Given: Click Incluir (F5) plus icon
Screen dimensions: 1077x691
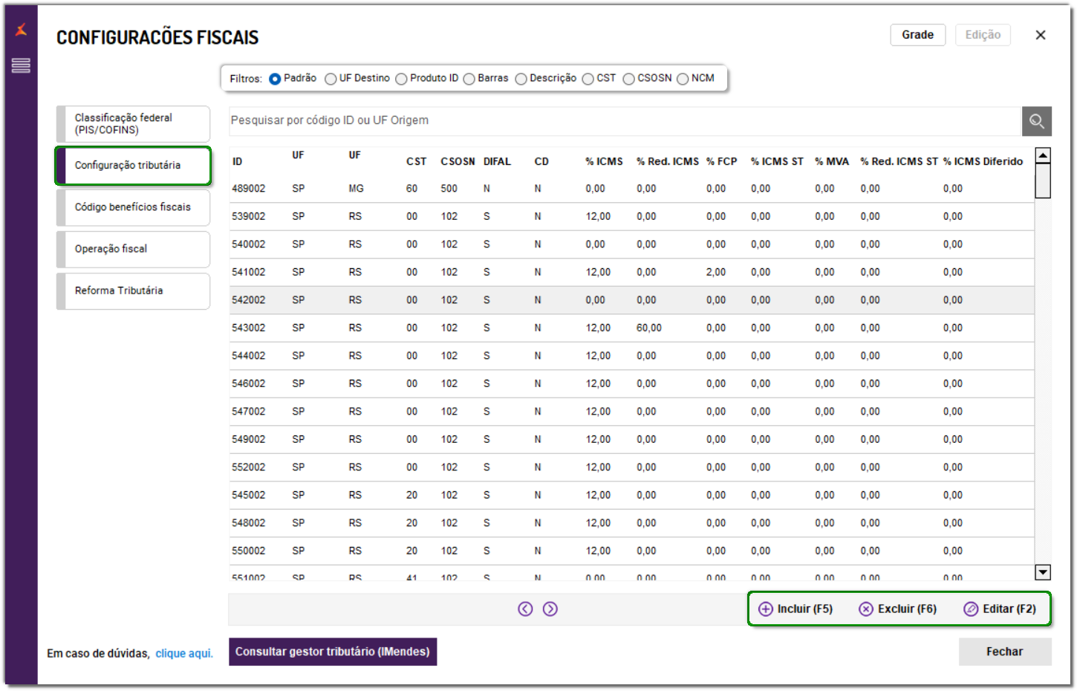Looking at the screenshot, I should pos(766,609).
